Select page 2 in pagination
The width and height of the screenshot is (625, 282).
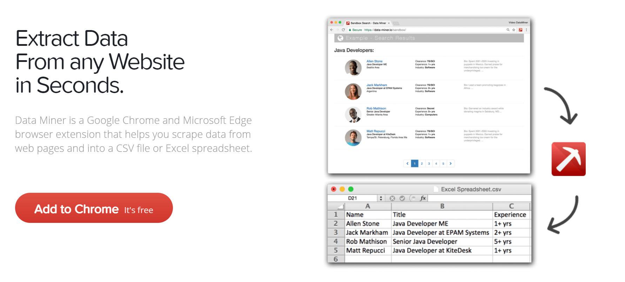(x=422, y=163)
